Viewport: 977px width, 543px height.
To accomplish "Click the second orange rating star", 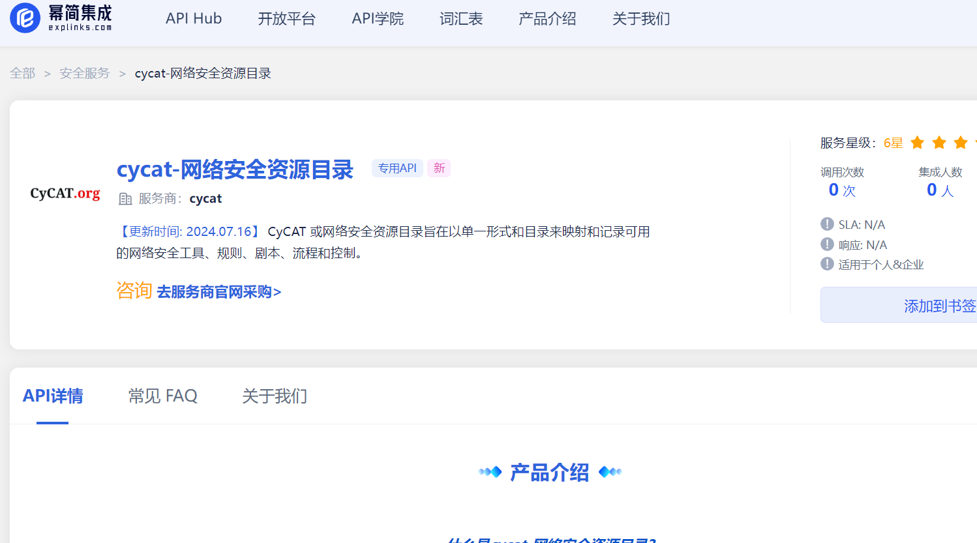I will 939,142.
